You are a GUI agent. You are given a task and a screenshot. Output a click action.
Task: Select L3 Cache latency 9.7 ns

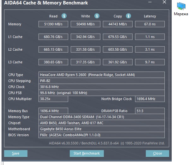150,62
